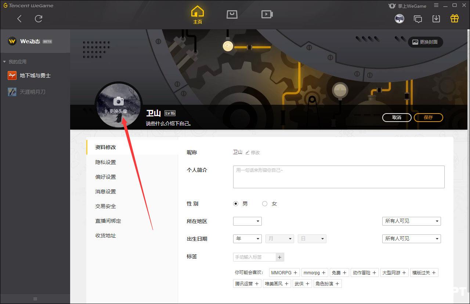The width and height of the screenshot is (470, 304).
Task: Switch to the 交易安全 tab
Action: pos(106,206)
